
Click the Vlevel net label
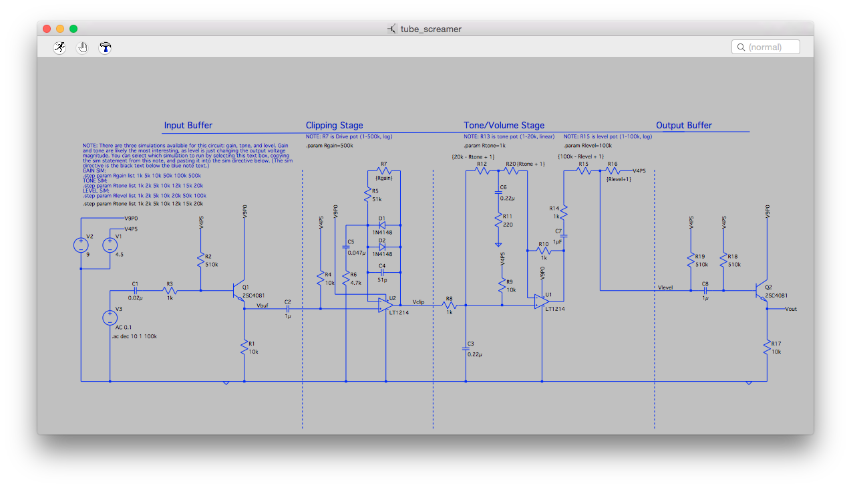pos(665,287)
